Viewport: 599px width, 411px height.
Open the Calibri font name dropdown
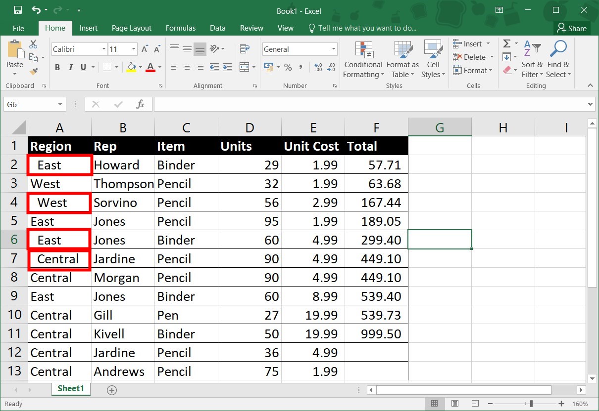click(x=104, y=49)
